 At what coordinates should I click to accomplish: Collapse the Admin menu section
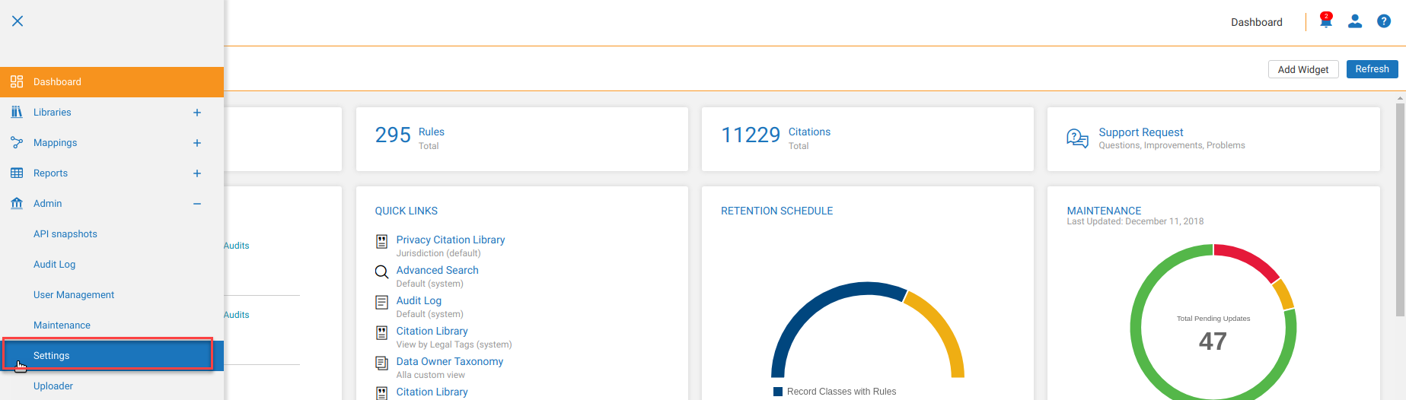pyautogui.click(x=197, y=204)
